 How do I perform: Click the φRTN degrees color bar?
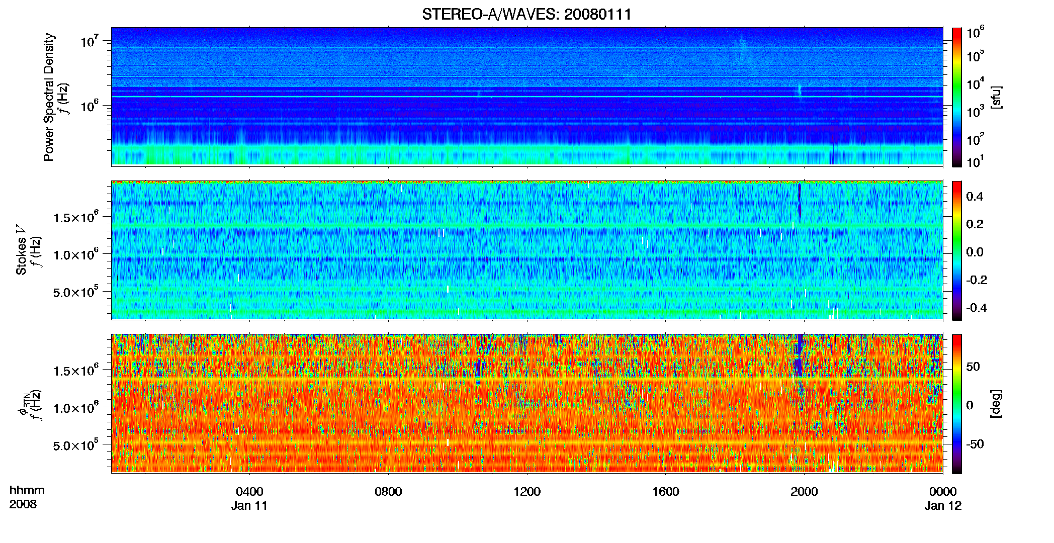[957, 404]
